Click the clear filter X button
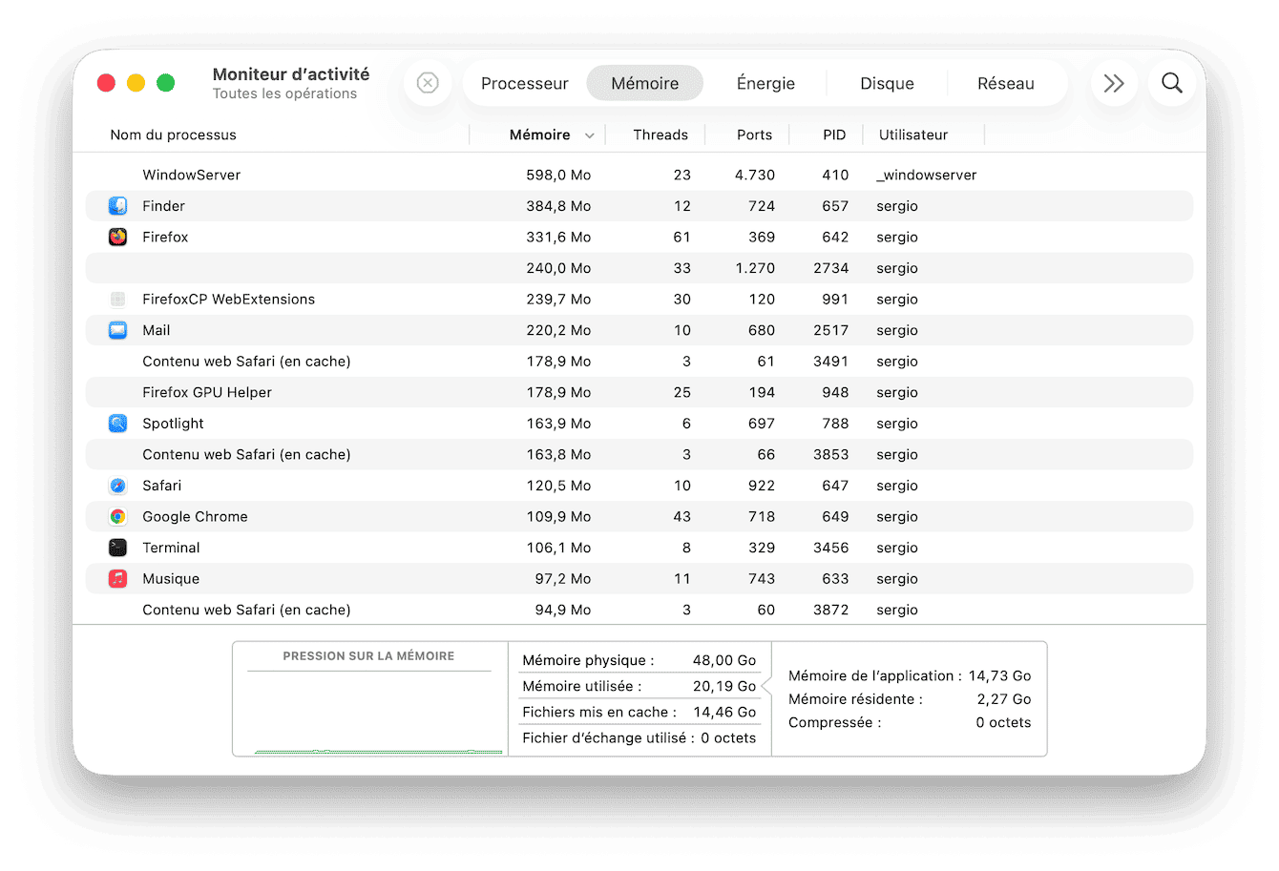 pos(427,83)
